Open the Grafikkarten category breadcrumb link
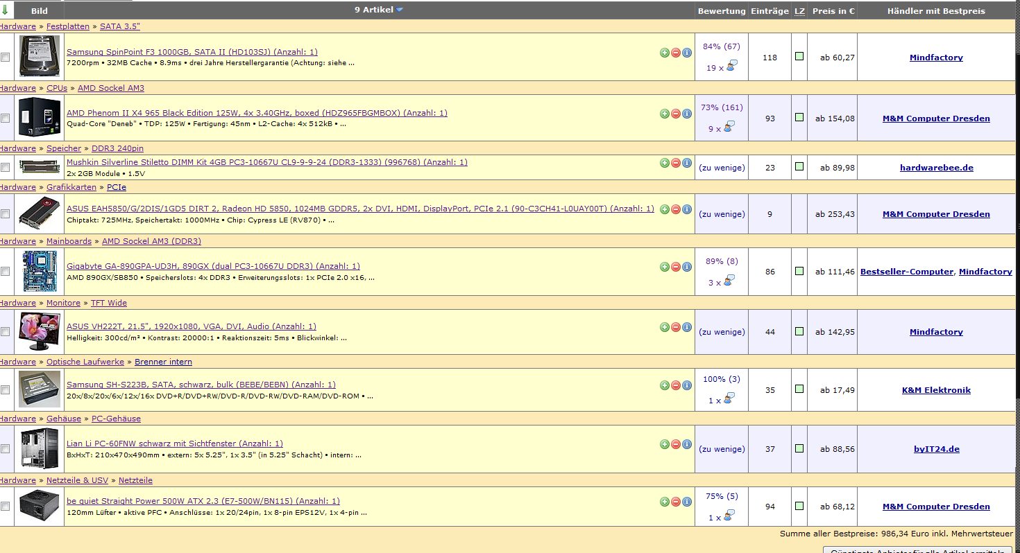 click(71, 187)
